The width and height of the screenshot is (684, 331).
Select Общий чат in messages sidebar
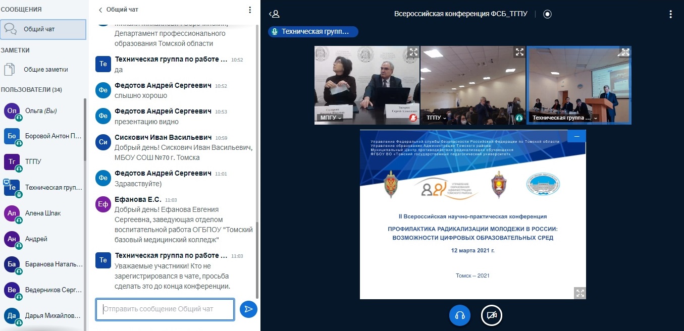click(43, 29)
